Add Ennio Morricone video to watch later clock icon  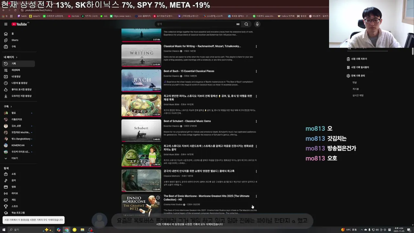click(x=158, y=197)
